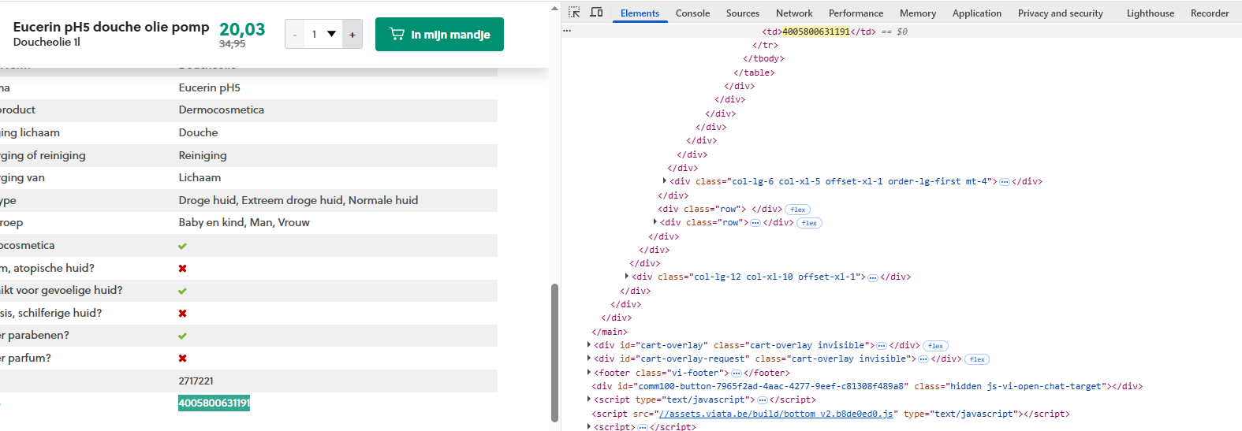Image resolution: width=1242 pixels, height=431 pixels.
Task: Open the bottom_v2.b8de0ed0.js script link
Action: pos(776,414)
